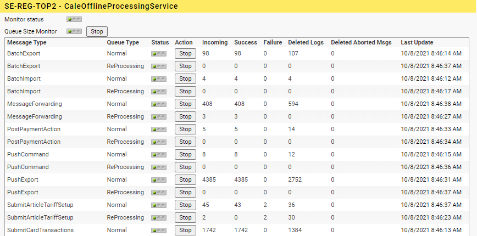Select timestamp 10/8/2021 8:46:31 AM
The height and width of the screenshot is (236, 477).
coord(431,180)
